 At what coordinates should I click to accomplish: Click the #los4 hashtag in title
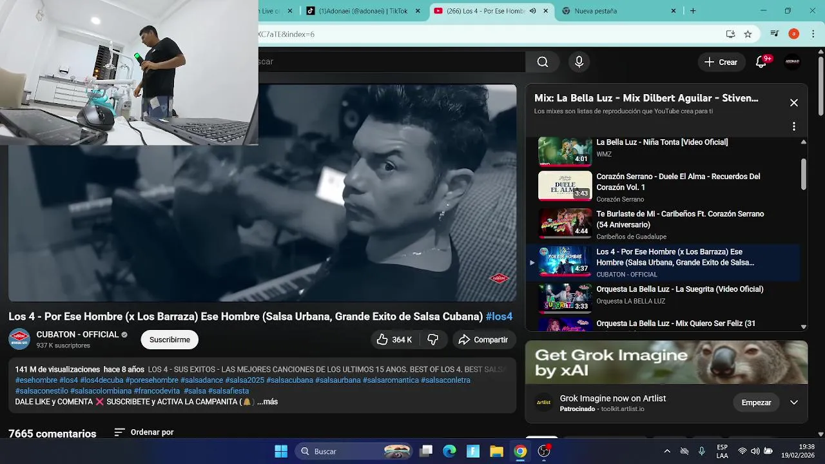pos(499,316)
